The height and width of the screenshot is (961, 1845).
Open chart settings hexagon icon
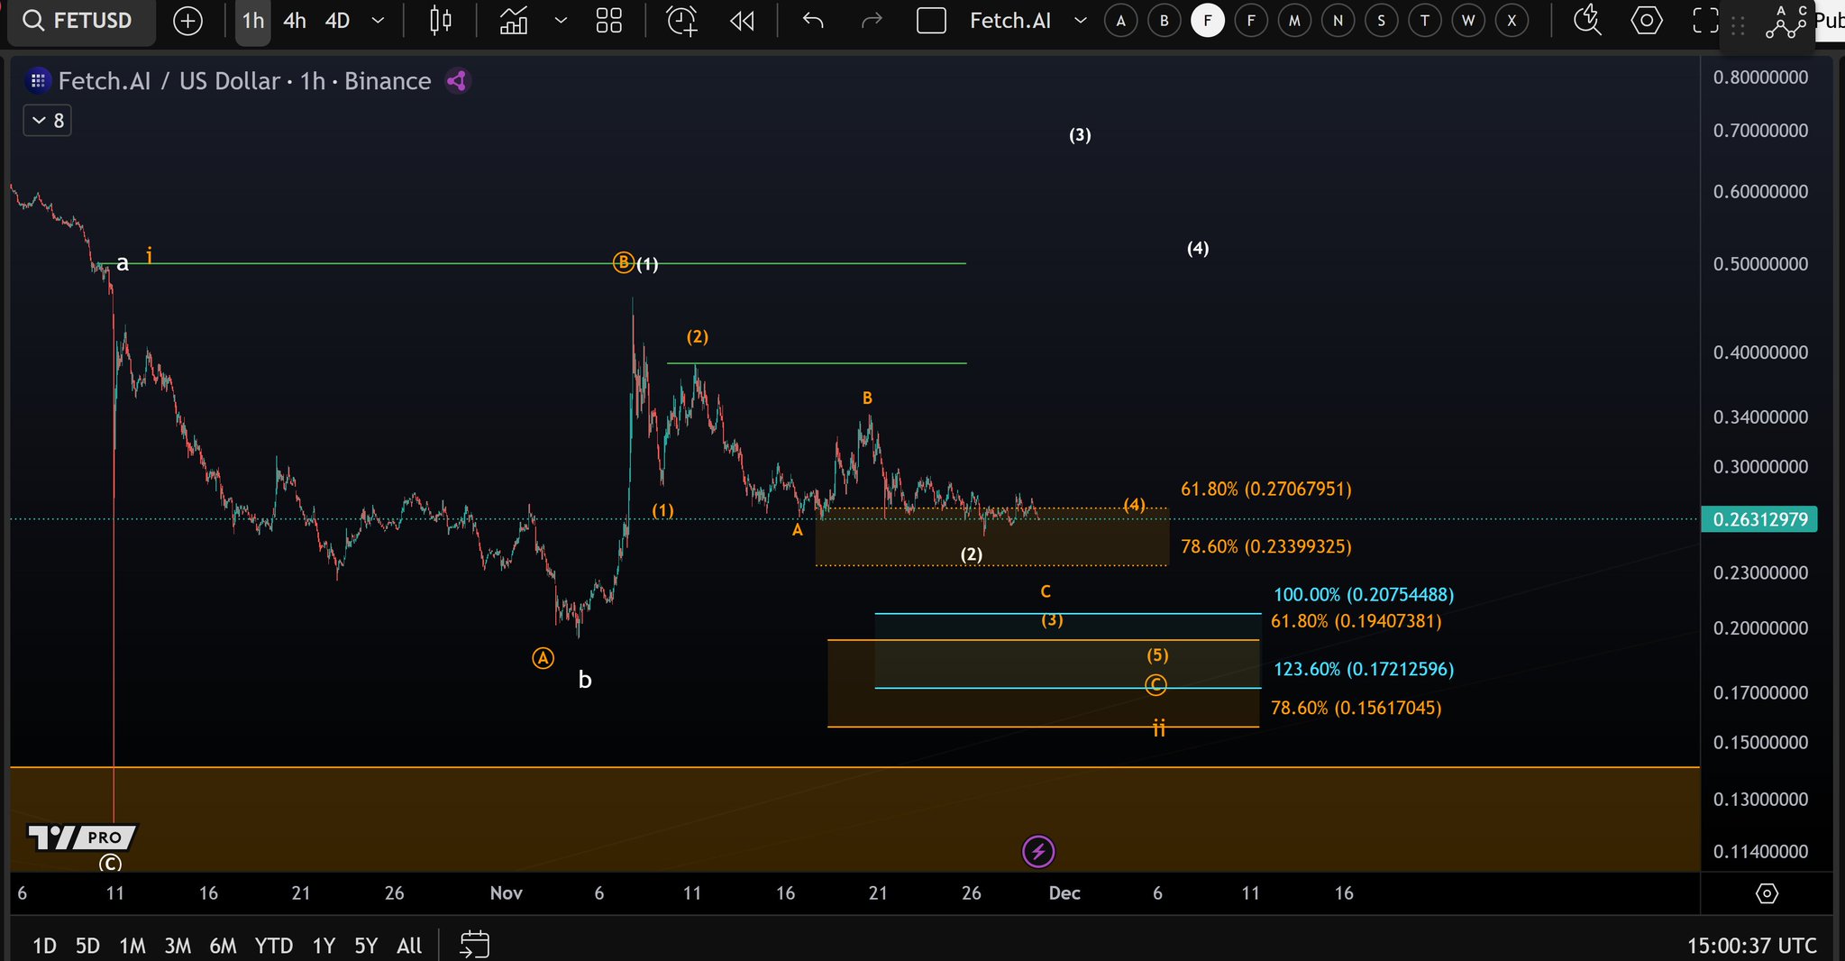click(x=1647, y=21)
